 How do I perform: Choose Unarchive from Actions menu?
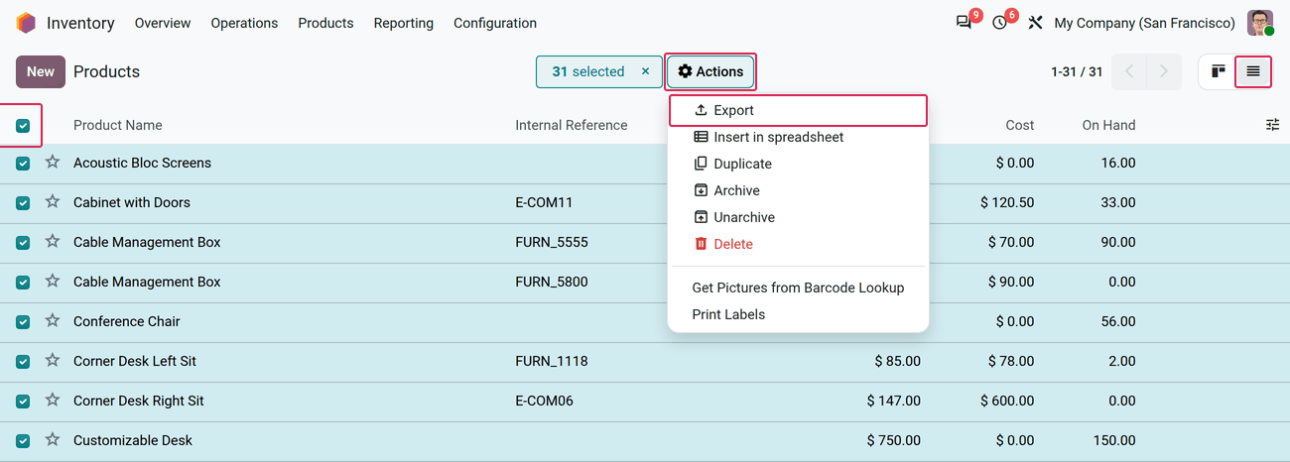(x=799, y=217)
